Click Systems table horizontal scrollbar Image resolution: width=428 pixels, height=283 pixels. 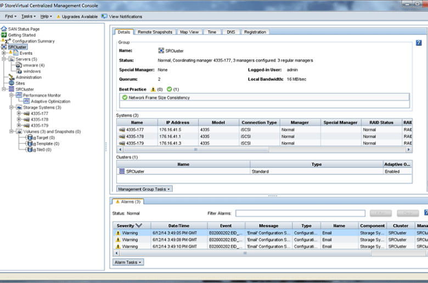[196, 150]
